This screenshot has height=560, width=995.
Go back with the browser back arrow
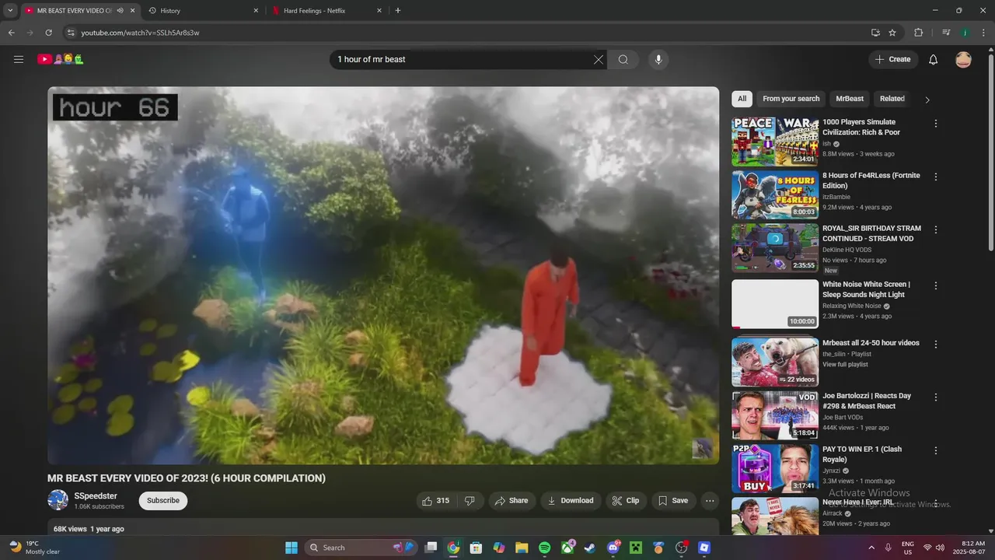click(11, 33)
